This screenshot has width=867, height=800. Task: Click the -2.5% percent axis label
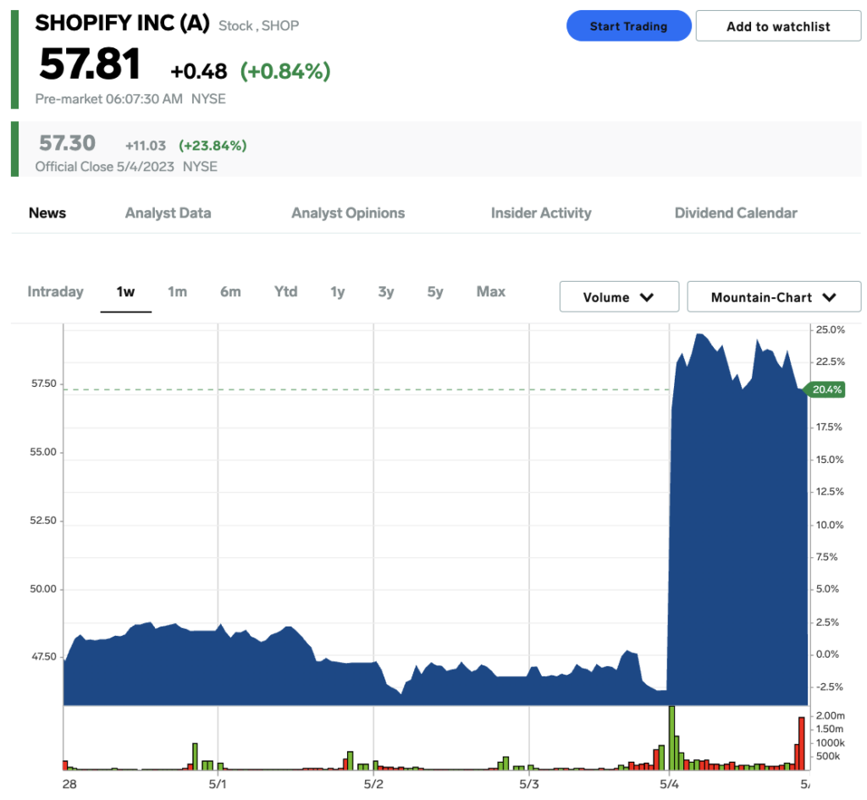pos(830,687)
